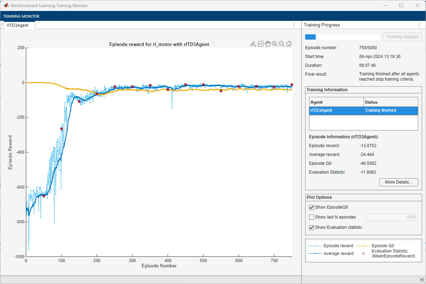Click the export/save plot icon
Viewport: 426px width, 284px height.
[x=253, y=44]
